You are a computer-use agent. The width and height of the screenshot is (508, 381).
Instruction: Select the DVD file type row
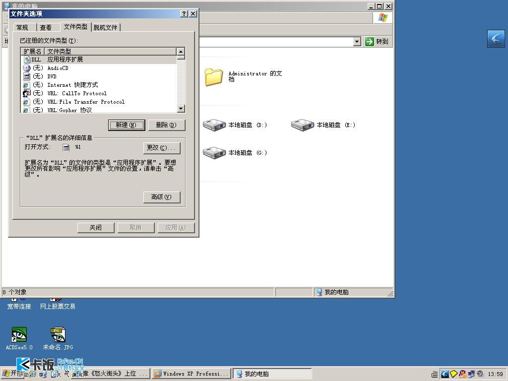[x=99, y=76]
